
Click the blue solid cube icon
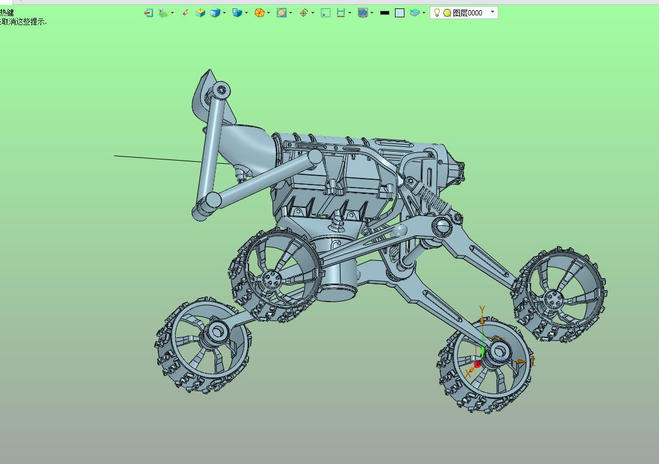click(215, 13)
